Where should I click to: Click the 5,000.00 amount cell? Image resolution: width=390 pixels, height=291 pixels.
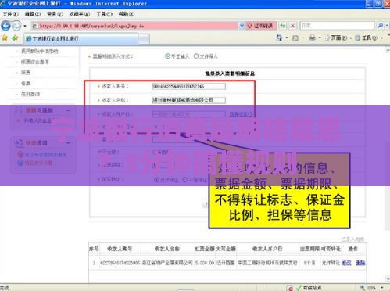205,263
